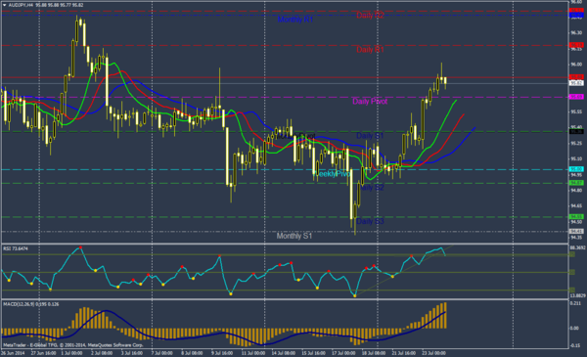Click the top RSI level marker box

(572, 254)
